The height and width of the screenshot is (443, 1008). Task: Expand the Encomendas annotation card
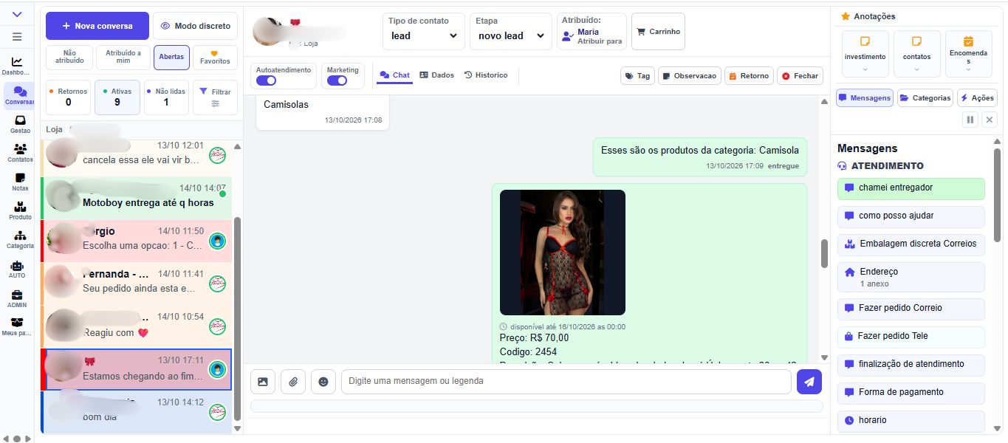[x=968, y=54]
